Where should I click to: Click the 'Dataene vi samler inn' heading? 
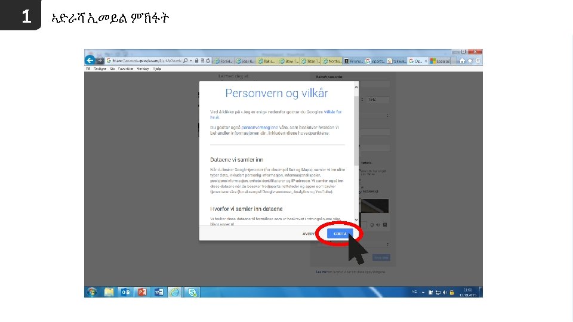(236, 160)
